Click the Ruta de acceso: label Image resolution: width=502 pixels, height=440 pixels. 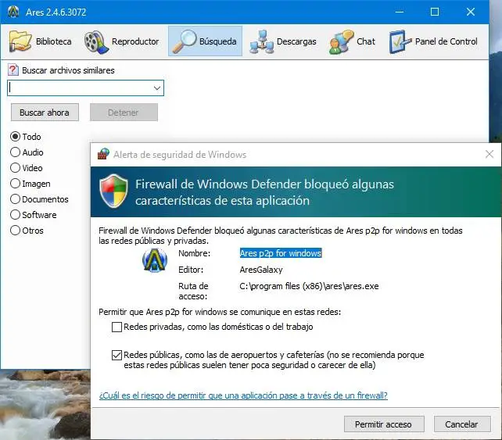click(193, 292)
